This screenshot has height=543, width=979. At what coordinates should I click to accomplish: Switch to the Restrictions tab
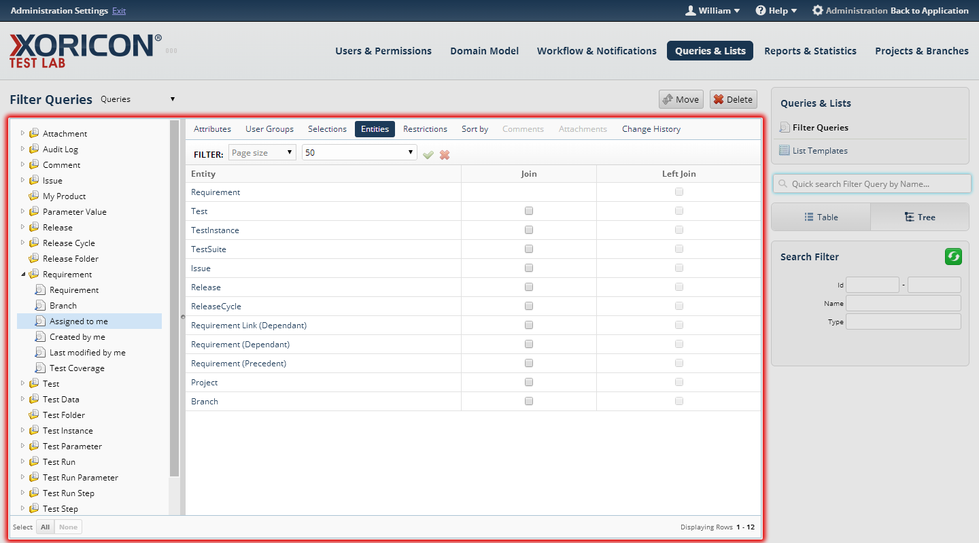pos(425,129)
